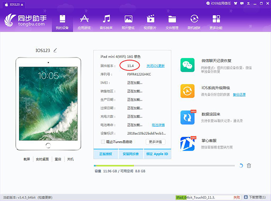Click the 掌心客服 title text
This screenshot has width=271, height=201.
pyautogui.click(x=209, y=141)
